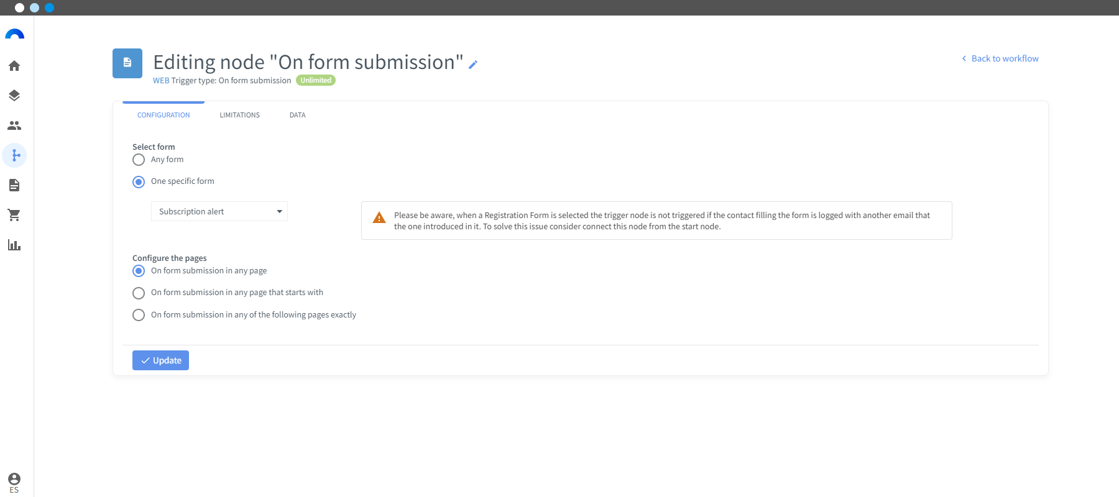This screenshot has width=1119, height=497.
Task: Open the Subscription alert form dropdown
Action: point(219,211)
